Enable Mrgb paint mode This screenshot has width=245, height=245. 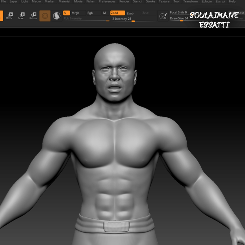point(78,13)
